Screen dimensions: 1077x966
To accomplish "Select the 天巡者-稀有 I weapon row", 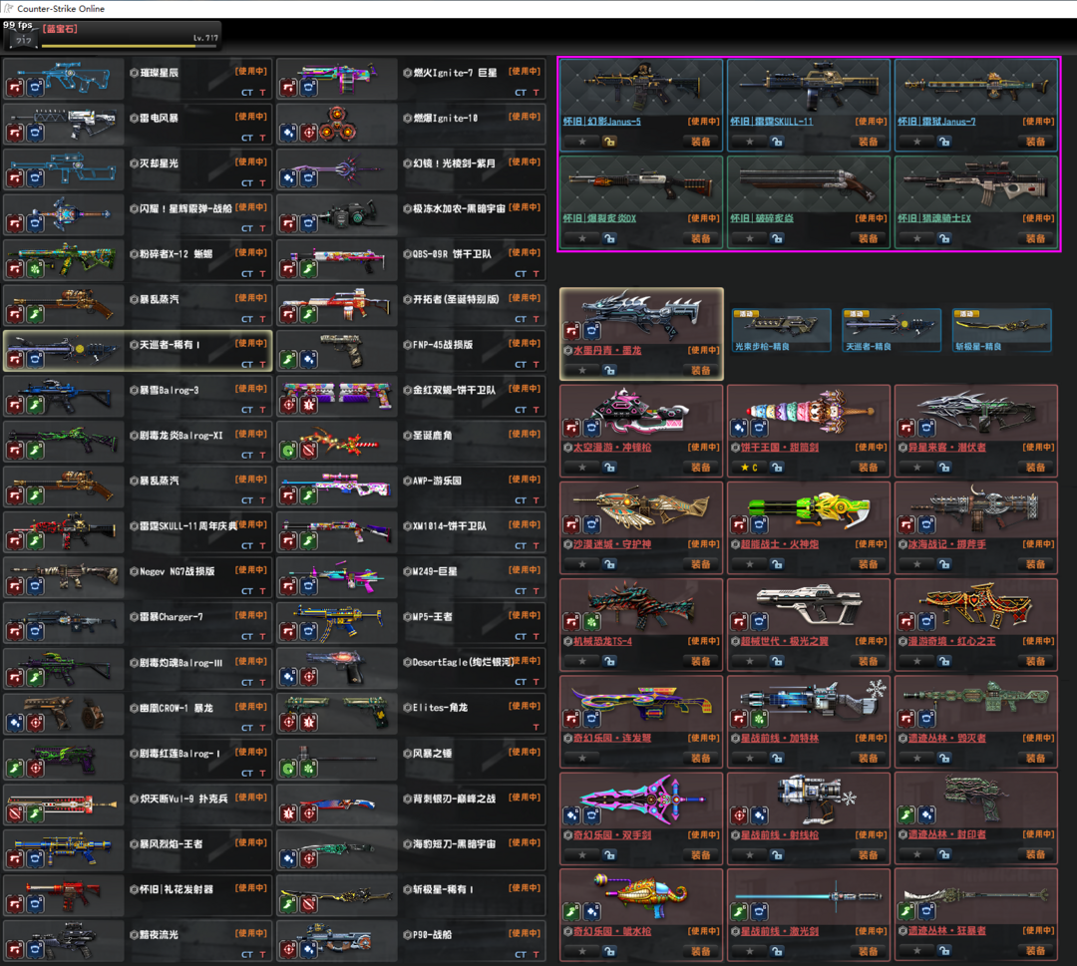I will (138, 351).
